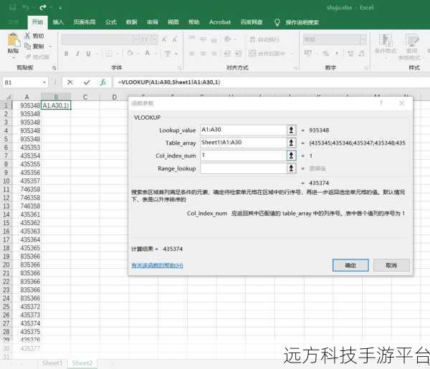Screen dimensions: 430x369
Task: Click the Font Color A icon
Action: (x=147, y=53)
